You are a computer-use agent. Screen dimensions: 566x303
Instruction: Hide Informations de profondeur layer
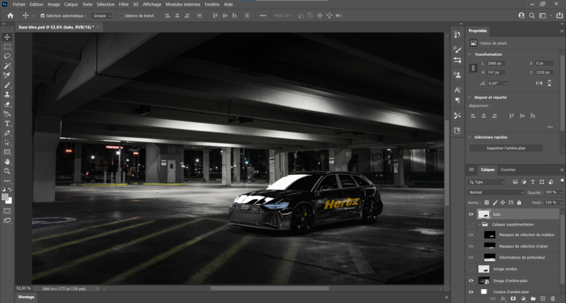(471, 258)
